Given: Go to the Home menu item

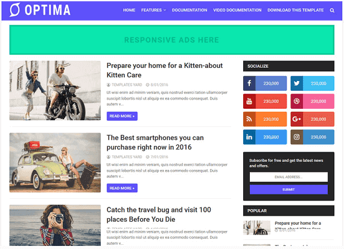Looking at the screenshot, I should pyautogui.click(x=129, y=10).
